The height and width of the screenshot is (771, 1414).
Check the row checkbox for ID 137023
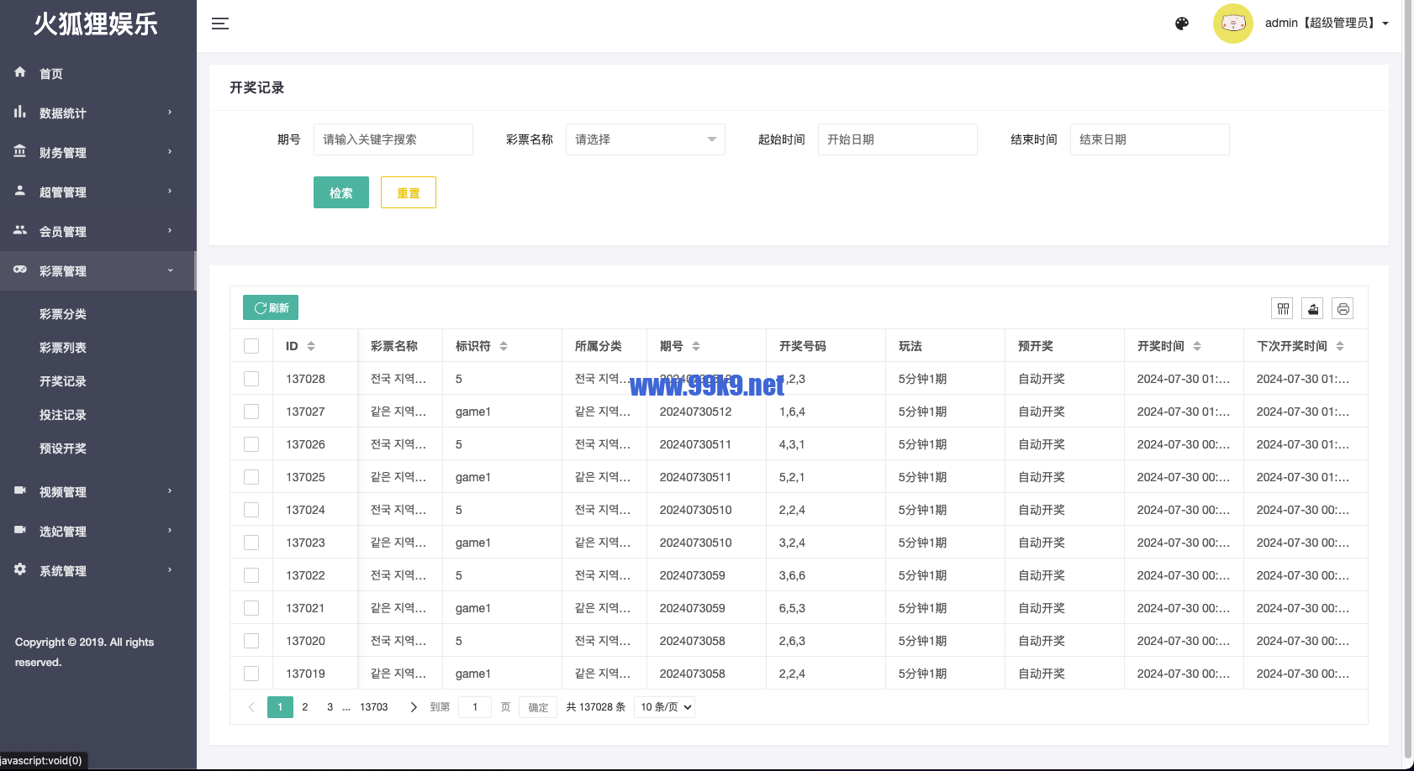251,543
